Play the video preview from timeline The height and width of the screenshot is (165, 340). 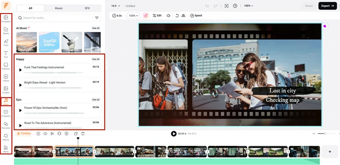point(173,134)
